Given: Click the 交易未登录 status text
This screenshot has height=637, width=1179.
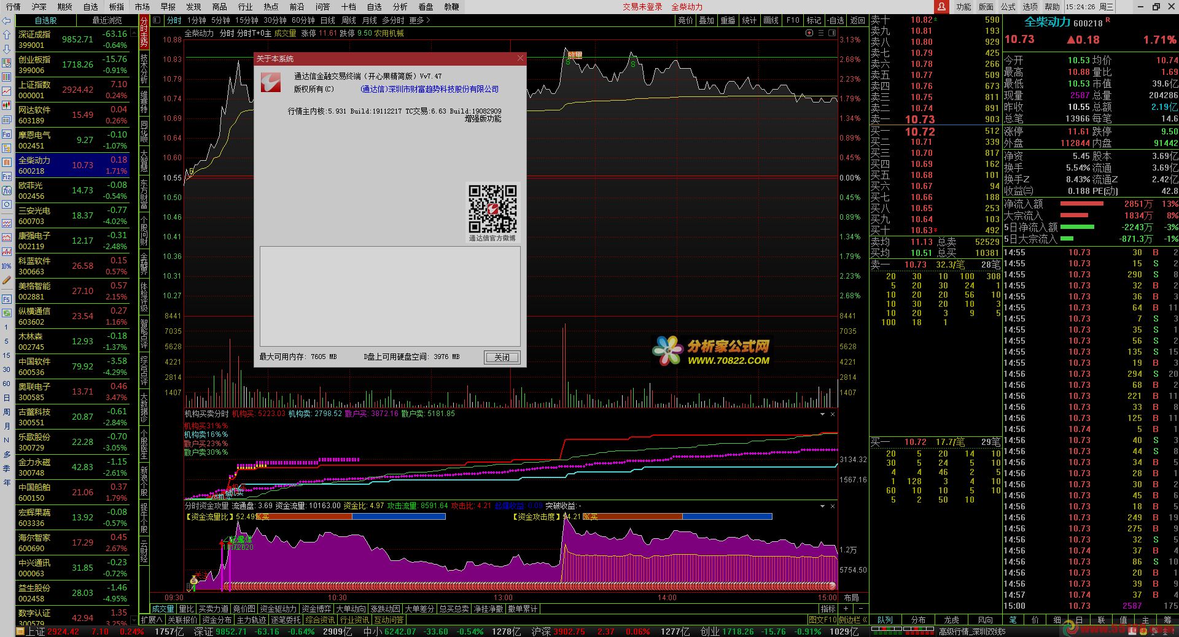Looking at the screenshot, I should pyautogui.click(x=642, y=7).
